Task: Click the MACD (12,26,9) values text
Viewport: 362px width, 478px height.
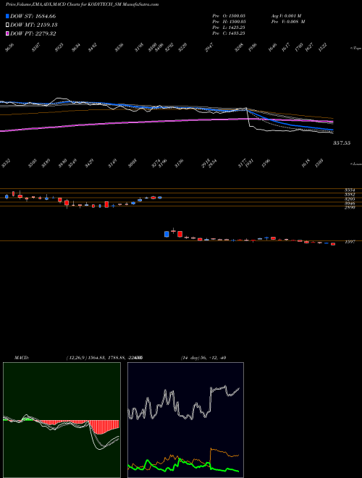Action: pyautogui.click(x=105, y=358)
